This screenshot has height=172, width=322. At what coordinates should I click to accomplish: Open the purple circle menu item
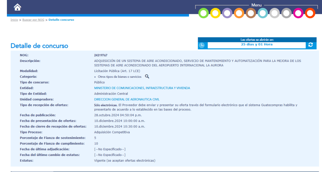pos(227,13)
